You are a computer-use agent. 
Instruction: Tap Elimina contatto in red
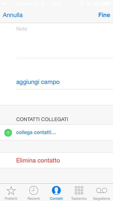(38, 160)
